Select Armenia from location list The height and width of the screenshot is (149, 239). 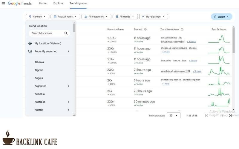(x=40, y=94)
